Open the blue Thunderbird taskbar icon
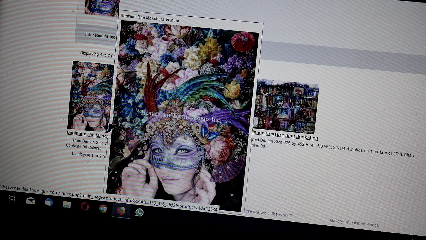 click(x=49, y=202)
